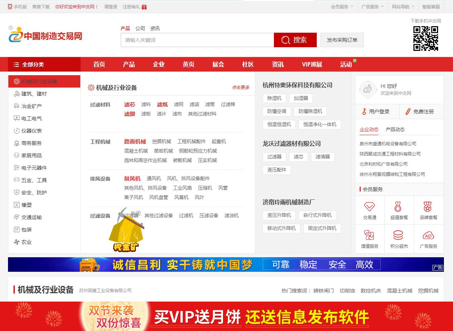453x331 pixels.
Task: Open the 交易通 diamond service icon
Action: (369, 206)
